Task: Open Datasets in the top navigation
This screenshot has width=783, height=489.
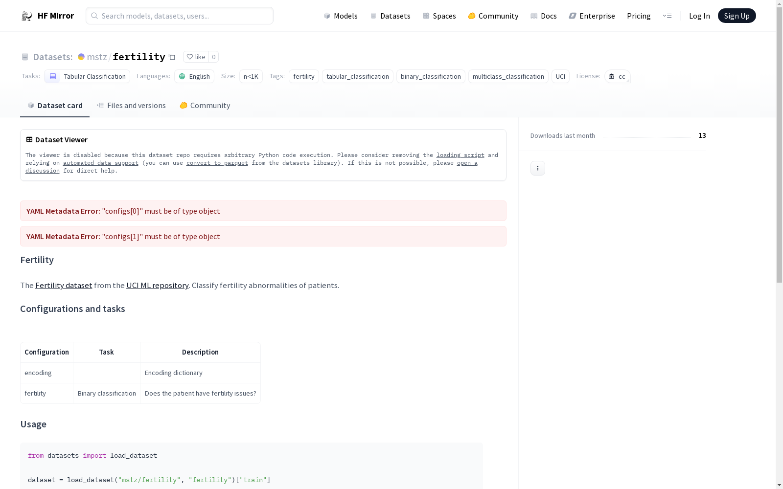Action: pos(390,16)
